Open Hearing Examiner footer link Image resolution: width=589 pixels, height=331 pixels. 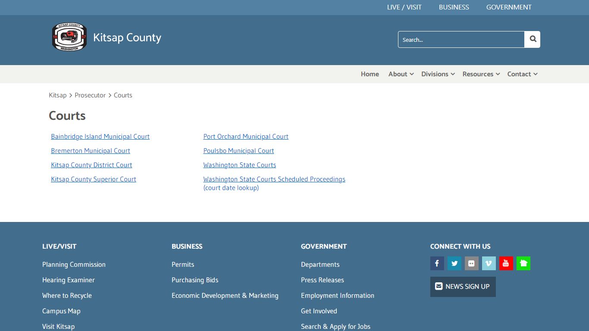(69, 280)
